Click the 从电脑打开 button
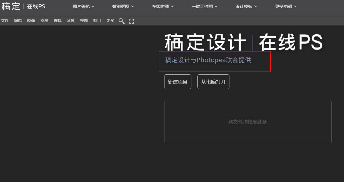Screen dimensions: 344x182 pos(214,82)
